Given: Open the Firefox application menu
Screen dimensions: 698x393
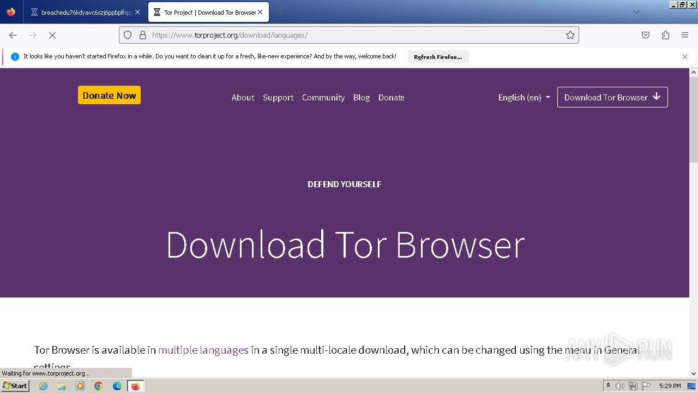Looking at the screenshot, I should 685,35.
